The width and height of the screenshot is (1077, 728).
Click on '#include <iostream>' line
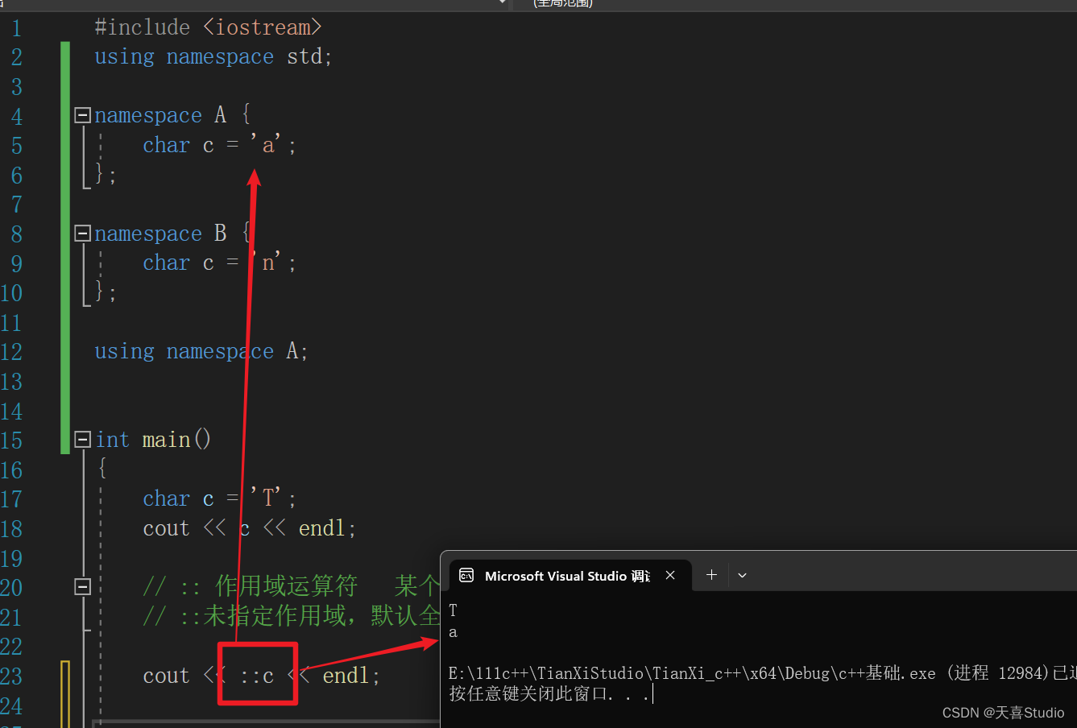(208, 27)
